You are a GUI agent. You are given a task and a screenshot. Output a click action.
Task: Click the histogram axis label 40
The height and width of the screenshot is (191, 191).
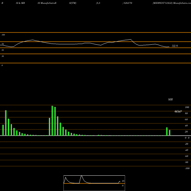pyautogui.click(x=186, y=126)
